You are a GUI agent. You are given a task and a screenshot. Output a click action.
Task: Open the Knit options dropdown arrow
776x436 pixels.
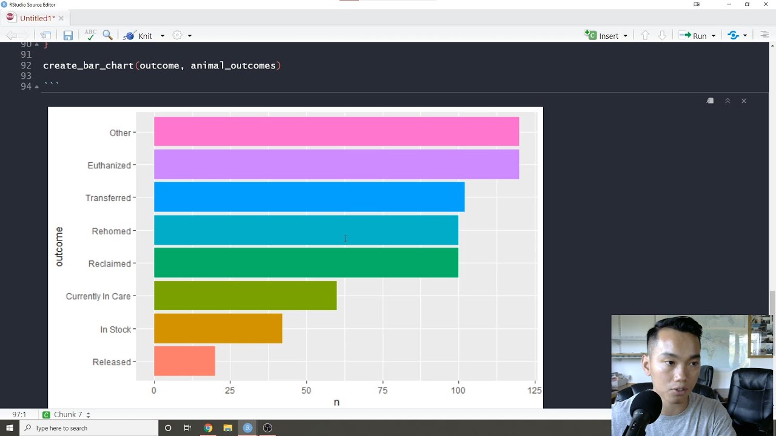(162, 36)
